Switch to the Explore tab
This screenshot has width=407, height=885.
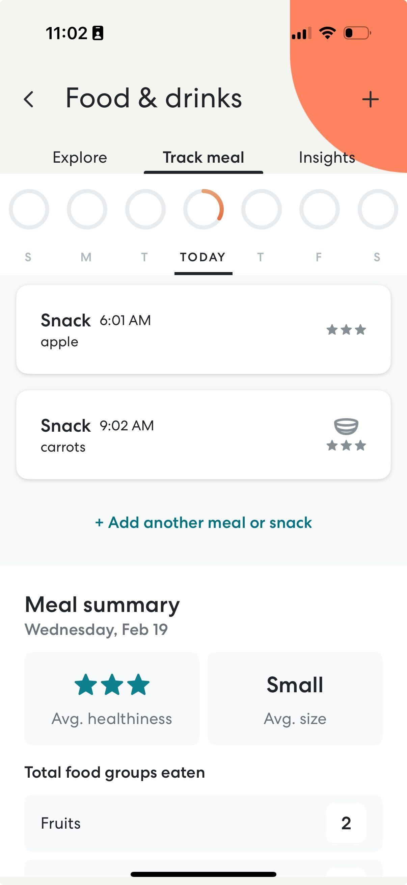click(80, 157)
